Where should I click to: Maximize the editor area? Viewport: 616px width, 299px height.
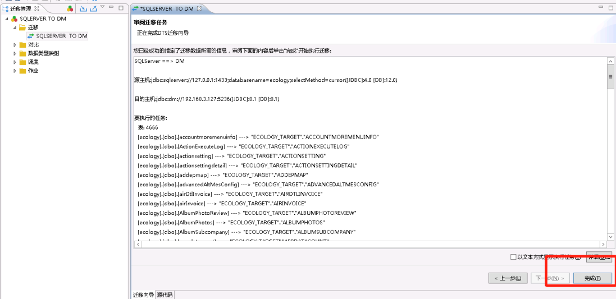(x=610, y=7)
